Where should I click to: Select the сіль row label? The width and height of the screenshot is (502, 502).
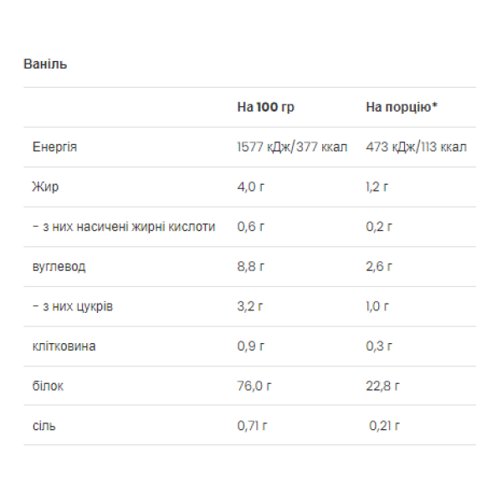point(44,426)
